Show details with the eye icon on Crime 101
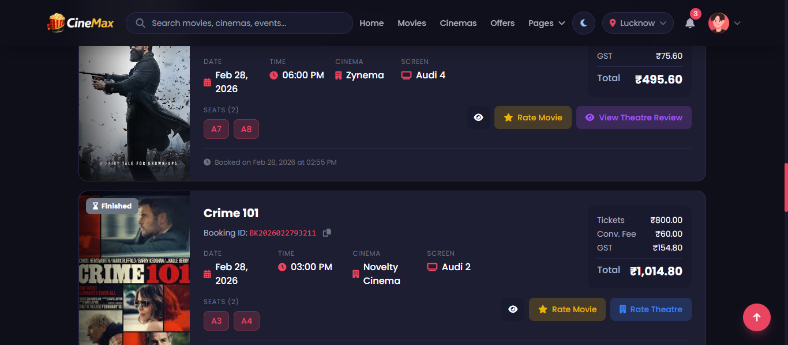This screenshot has width=788, height=345. click(x=513, y=309)
